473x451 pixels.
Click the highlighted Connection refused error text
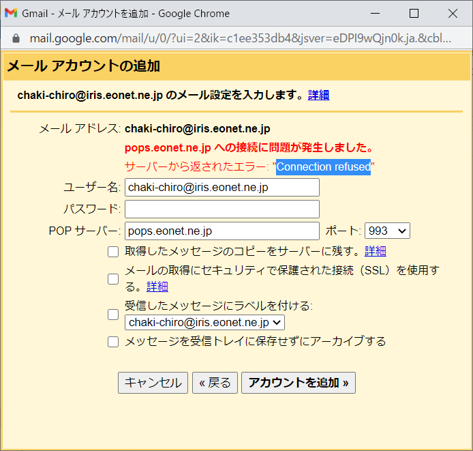click(323, 166)
